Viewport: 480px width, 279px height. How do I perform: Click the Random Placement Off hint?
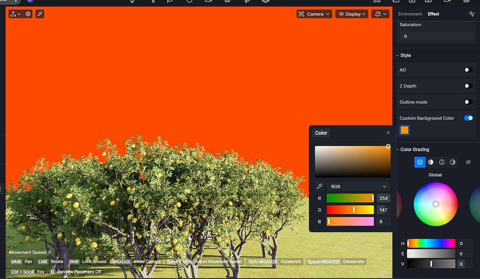point(79,272)
